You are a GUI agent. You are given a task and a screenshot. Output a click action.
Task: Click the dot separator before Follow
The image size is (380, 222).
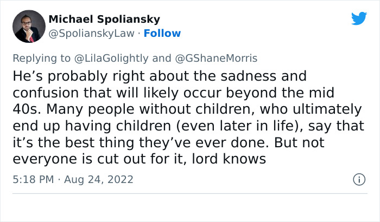coord(137,34)
